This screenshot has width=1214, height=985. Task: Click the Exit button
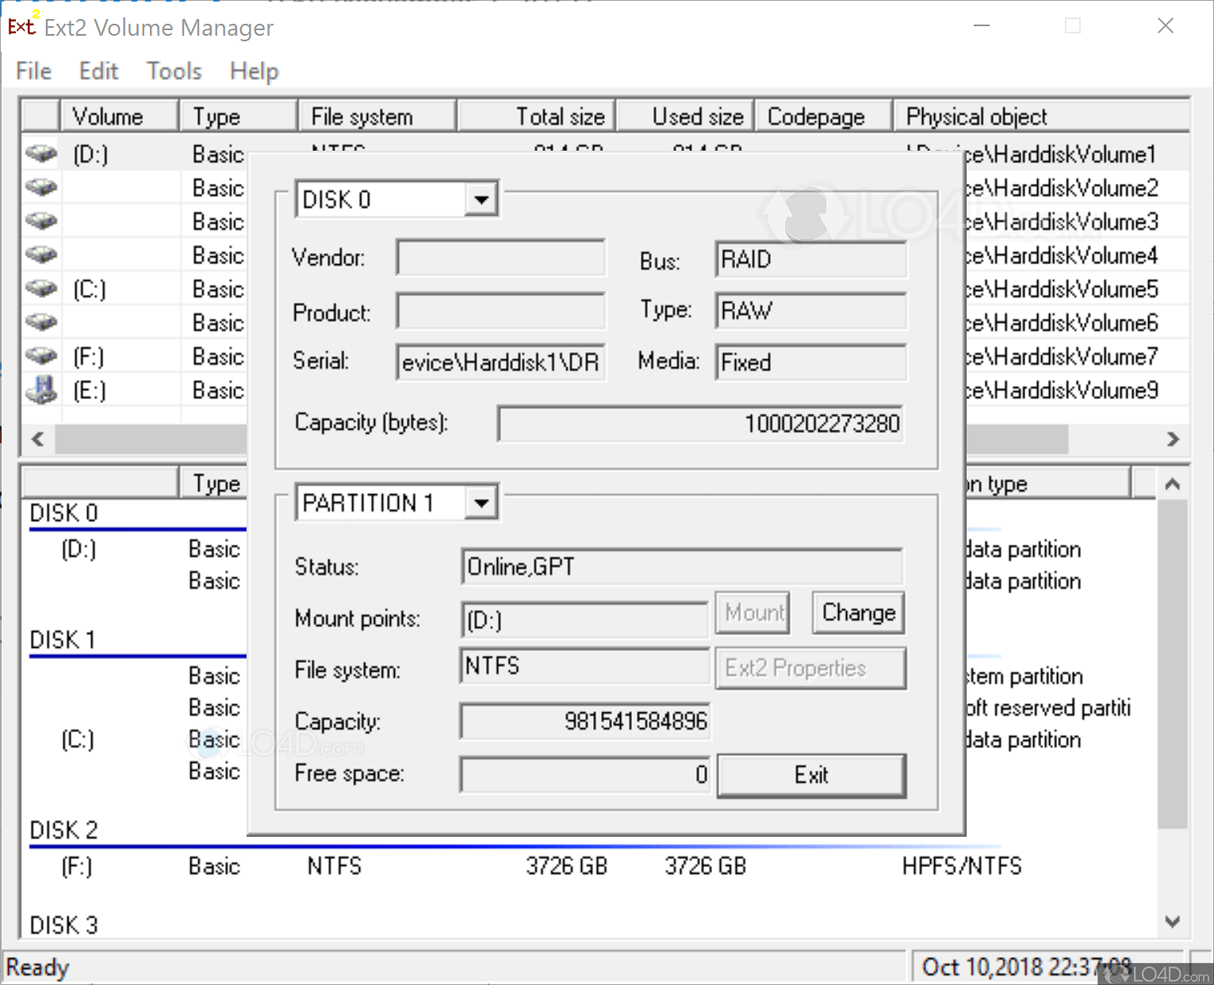(x=811, y=775)
